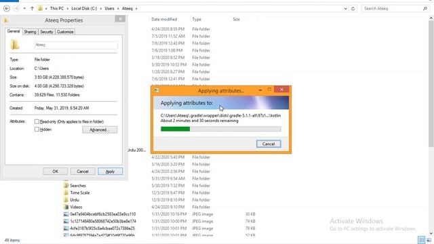Close the Ateeq Properties dialog
This screenshot has height=244, width=434.
120,19
